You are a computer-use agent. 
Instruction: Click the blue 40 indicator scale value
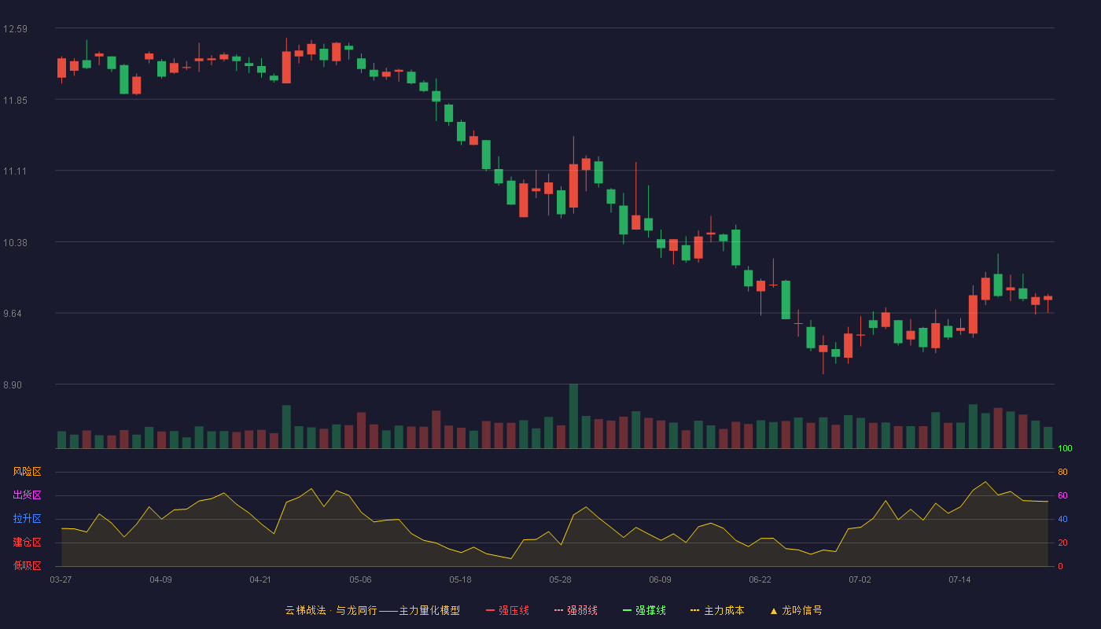pos(1062,519)
